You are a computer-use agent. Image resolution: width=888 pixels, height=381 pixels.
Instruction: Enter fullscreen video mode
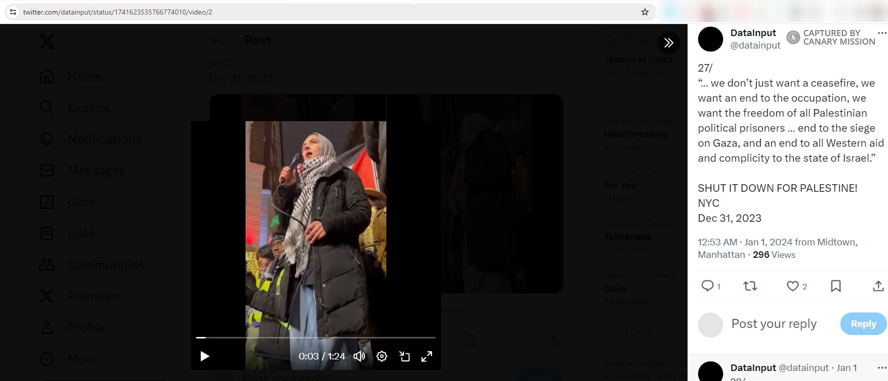click(x=426, y=356)
